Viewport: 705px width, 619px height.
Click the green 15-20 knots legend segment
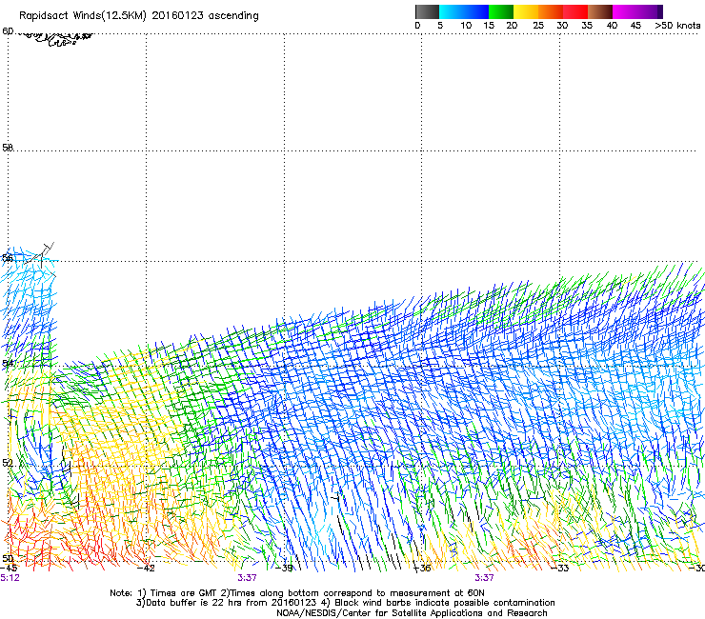(x=501, y=11)
